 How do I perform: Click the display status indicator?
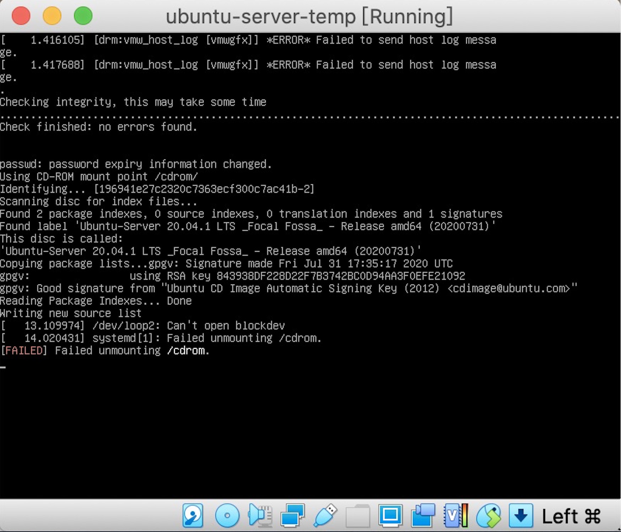coord(390,516)
